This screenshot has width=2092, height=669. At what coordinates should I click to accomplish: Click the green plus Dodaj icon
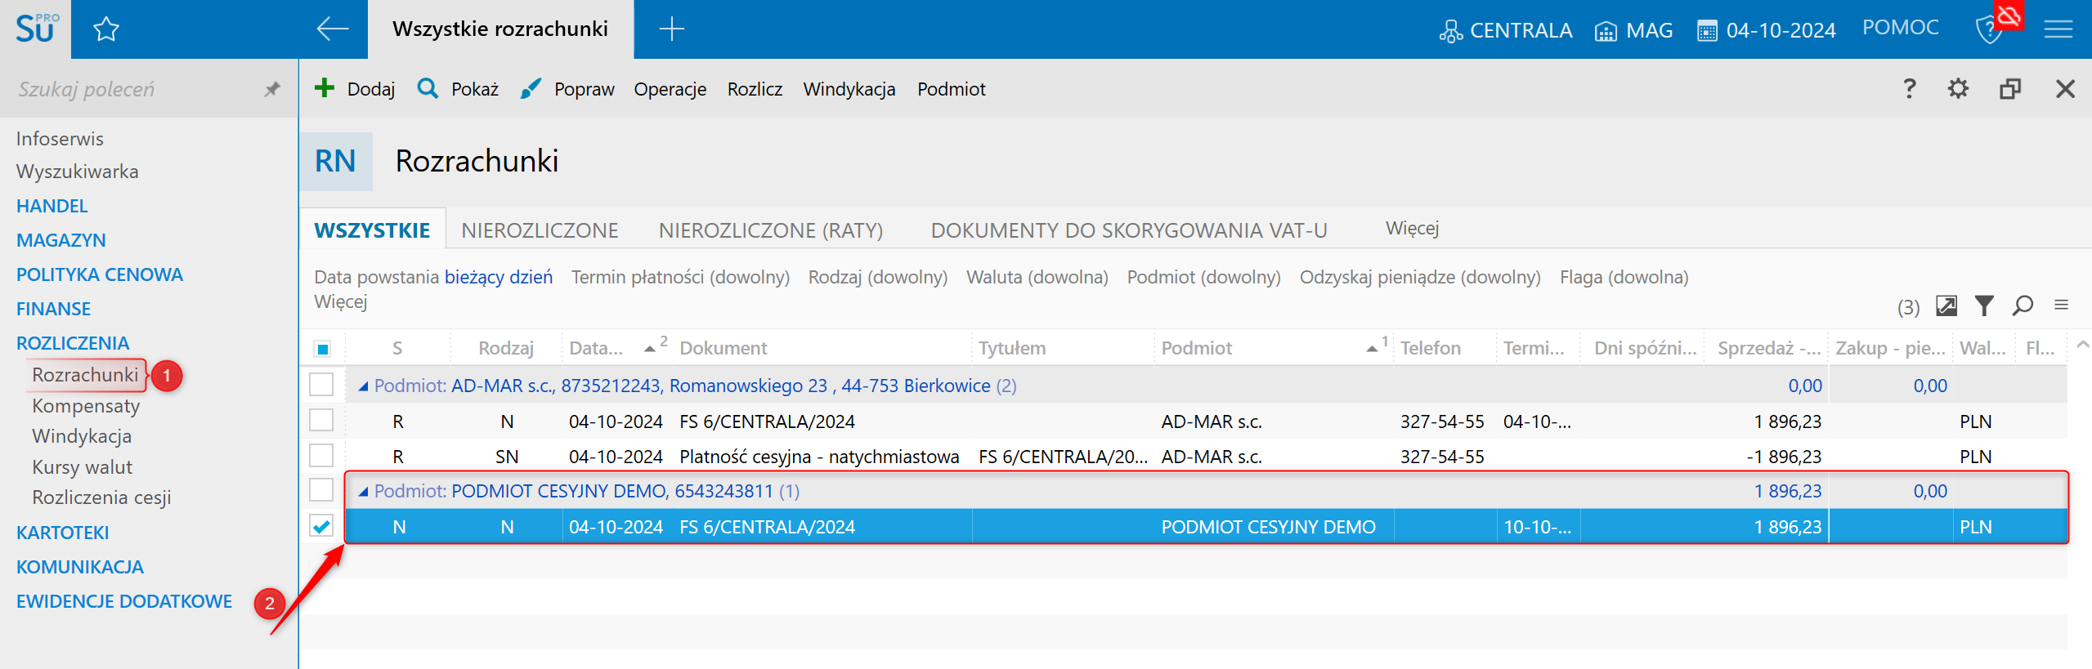tap(325, 88)
